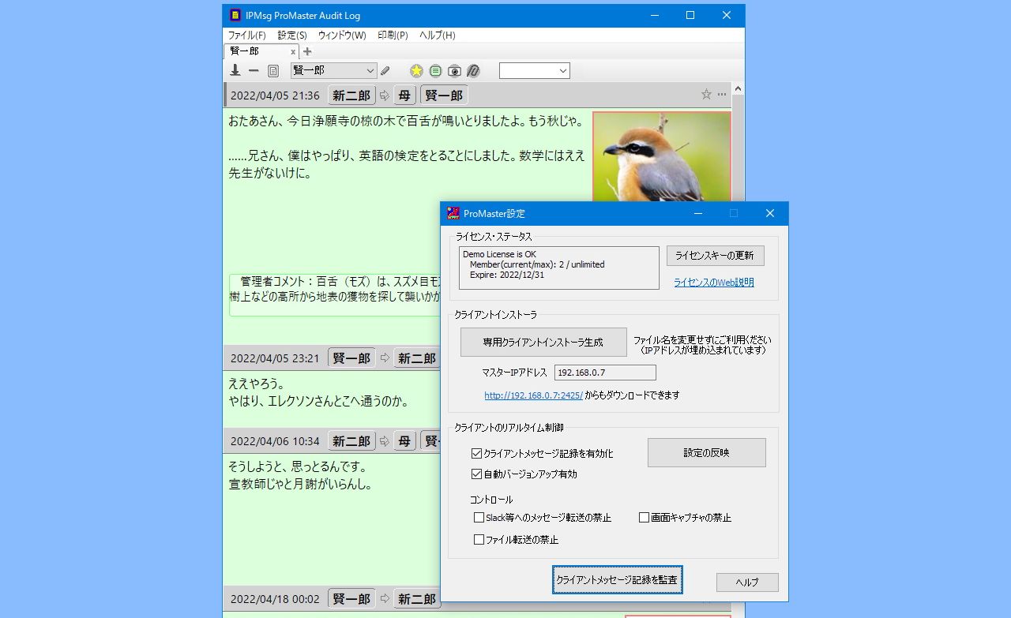
Task: Click the マスターIPアドレス input field
Action: click(x=605, y=372)
